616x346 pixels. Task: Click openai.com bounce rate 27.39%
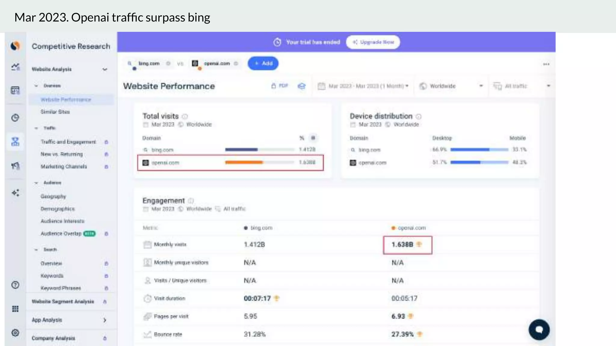(402, 334)
